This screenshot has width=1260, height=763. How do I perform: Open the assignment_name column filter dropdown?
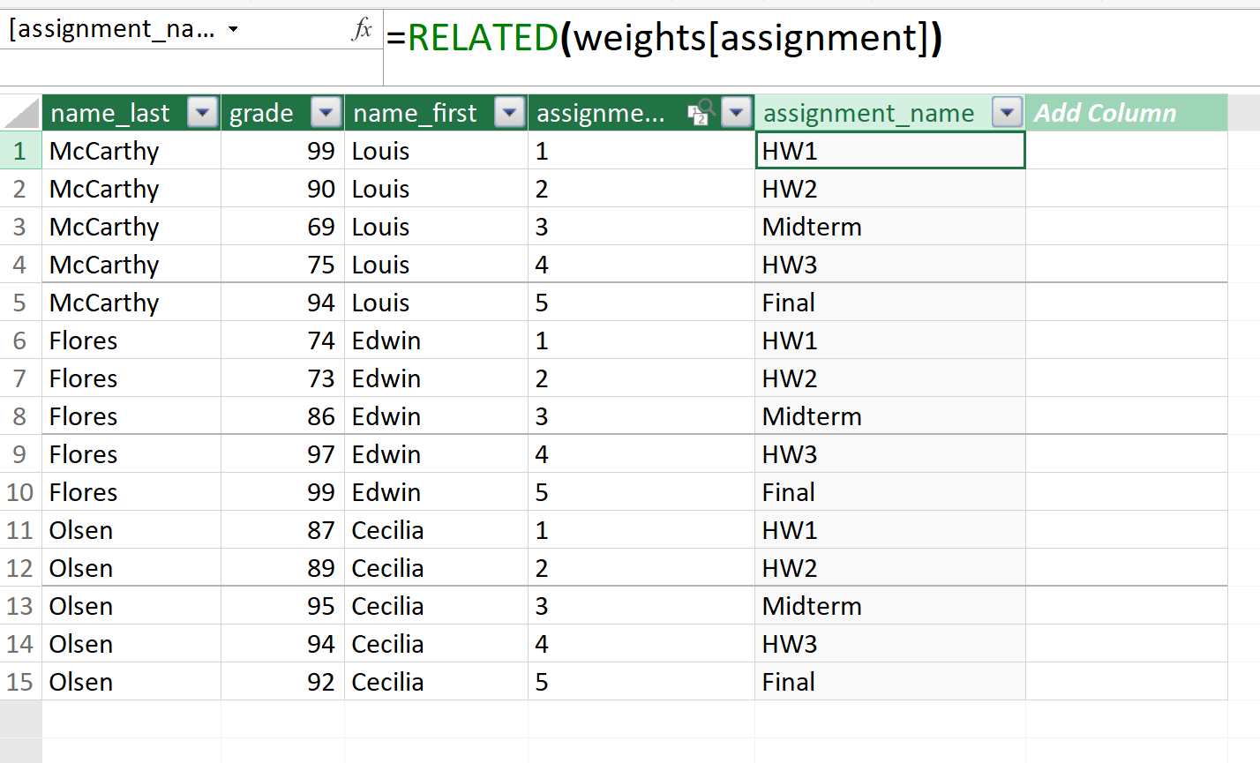click(x=1007, y=113)
